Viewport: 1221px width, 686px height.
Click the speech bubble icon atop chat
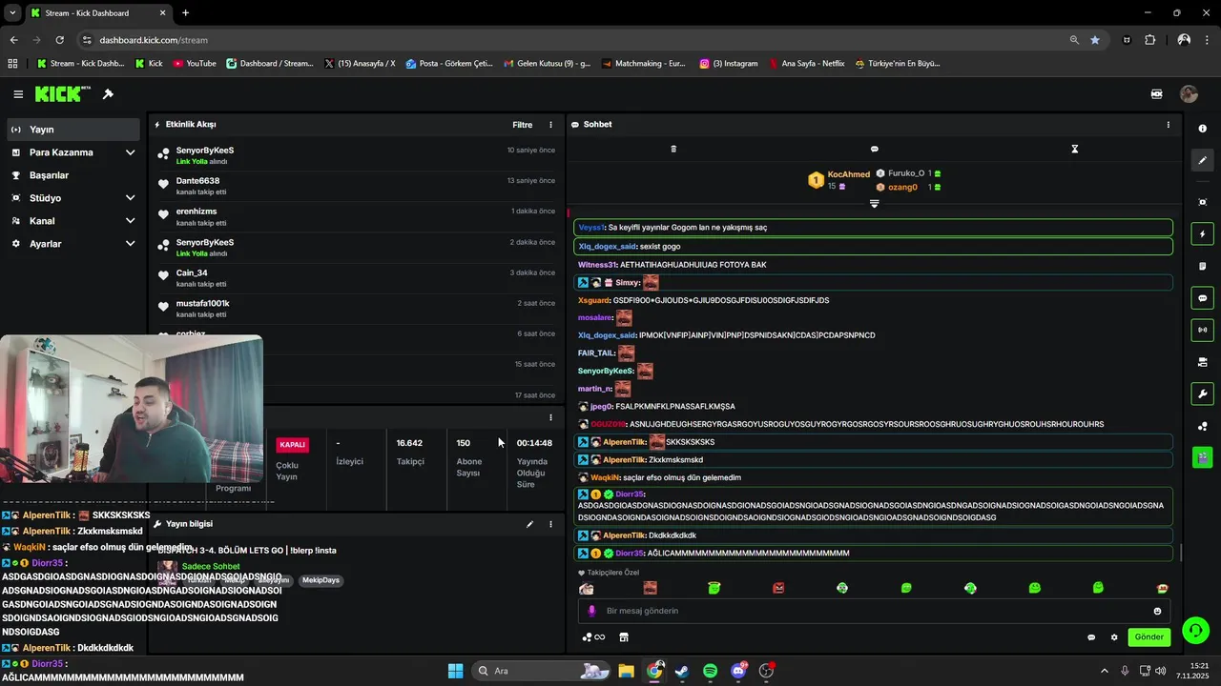click(874, 149)
